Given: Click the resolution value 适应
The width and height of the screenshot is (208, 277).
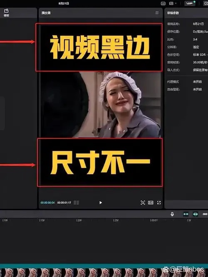Looking at the screenshot, I should coord(196,47).
